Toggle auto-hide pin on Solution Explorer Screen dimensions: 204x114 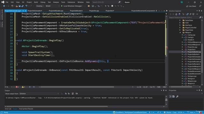(199, 11)
